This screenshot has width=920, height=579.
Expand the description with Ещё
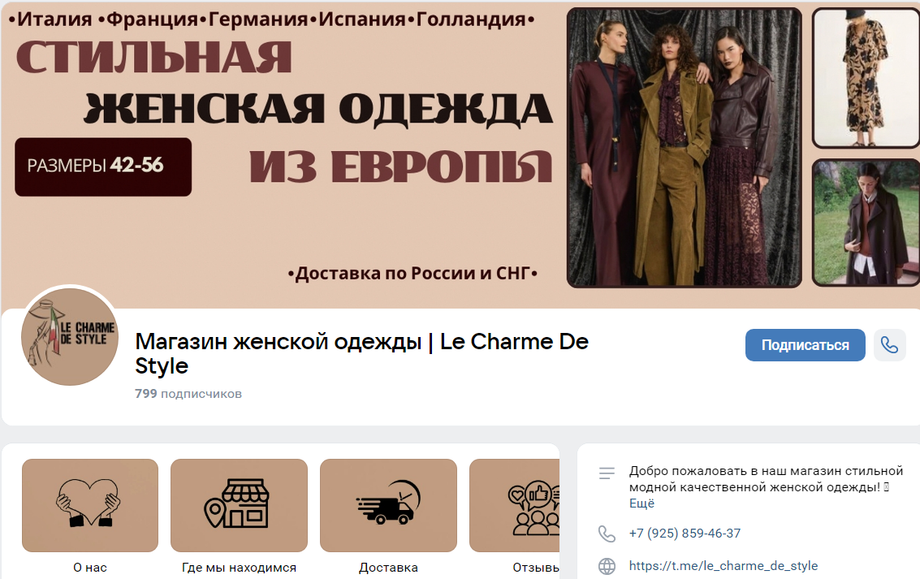tap(641, 503)
